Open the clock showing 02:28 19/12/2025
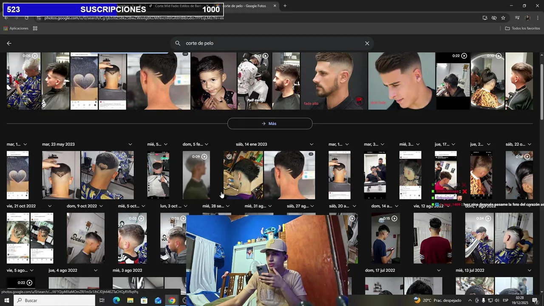This screenshot has height=306, width=544. (x=519, y=300)
